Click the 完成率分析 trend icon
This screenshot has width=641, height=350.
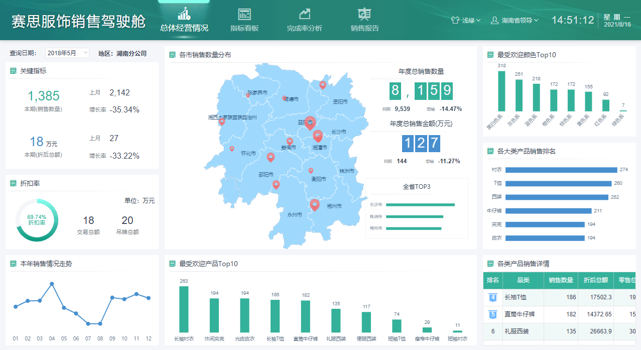point(305,14)
